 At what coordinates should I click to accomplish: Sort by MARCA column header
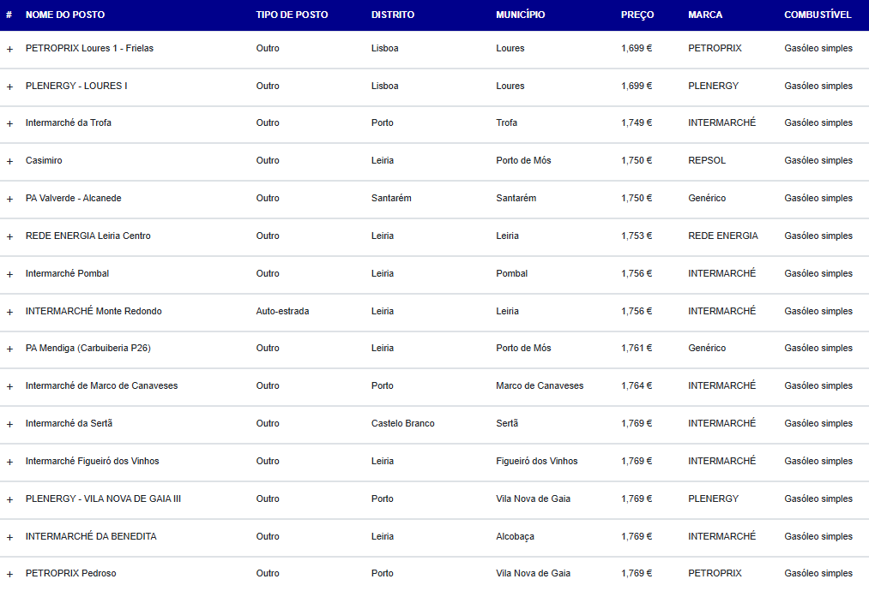[705, 15]
